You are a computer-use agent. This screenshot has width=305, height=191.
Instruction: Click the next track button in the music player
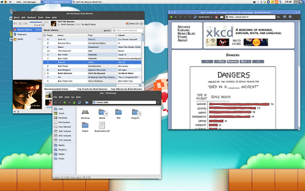point(25,24)
